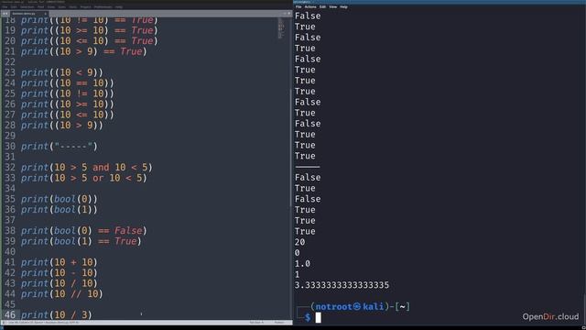Click the sidebar toggle icon in the status bar
586x330 pixels.
tap(3, 322)
